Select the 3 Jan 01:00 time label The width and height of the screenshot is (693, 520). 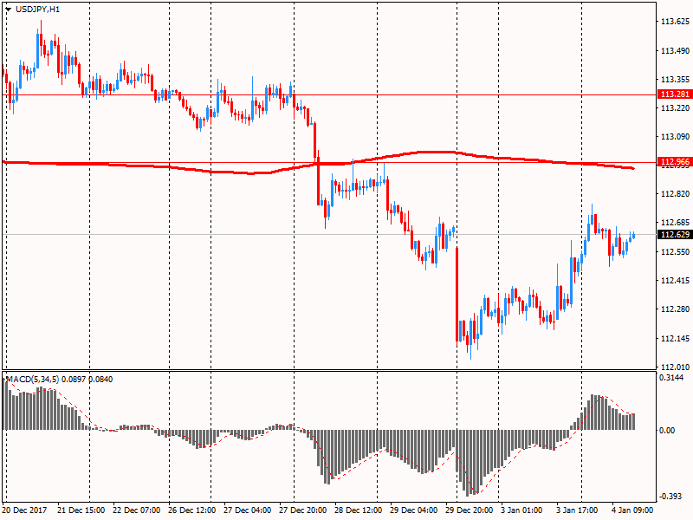[521, 510]
